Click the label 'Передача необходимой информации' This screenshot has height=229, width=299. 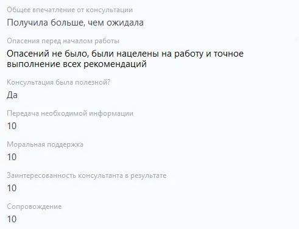click(x=70, y=113)
